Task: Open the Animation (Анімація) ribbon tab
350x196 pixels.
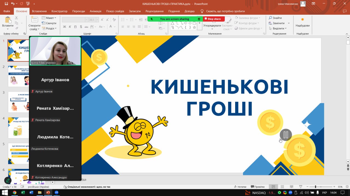Action: 95,11
